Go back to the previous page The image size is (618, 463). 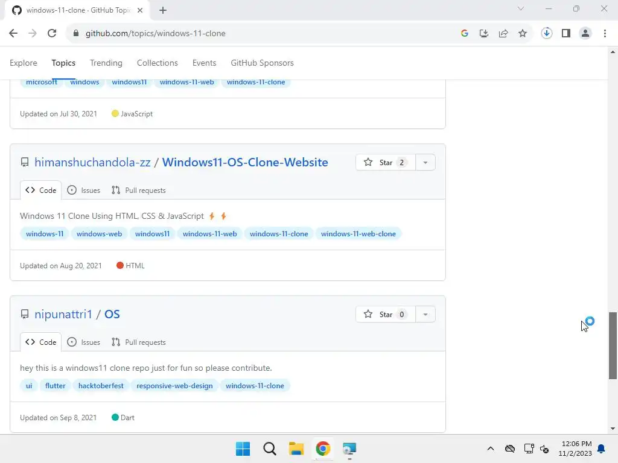click(x=13, y=34)
